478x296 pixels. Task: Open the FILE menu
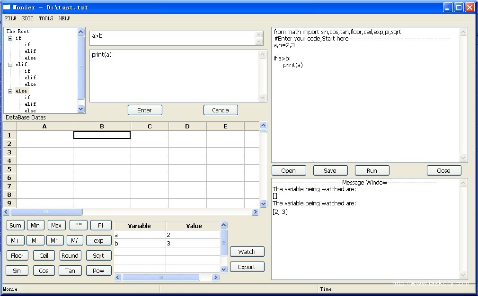pyautogui.click(x=10, y=18)
